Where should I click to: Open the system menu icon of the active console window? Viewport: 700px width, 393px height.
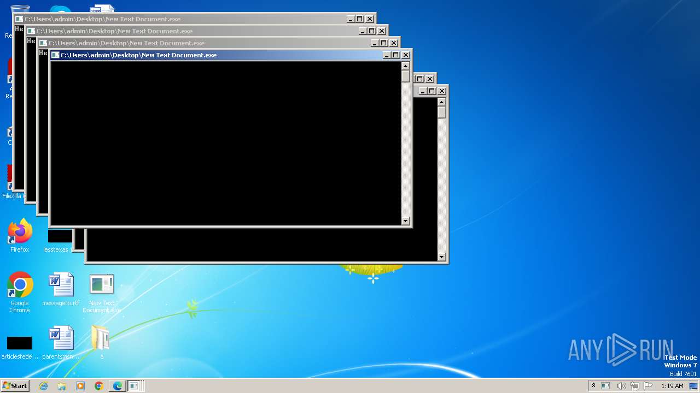coord(55,55)
